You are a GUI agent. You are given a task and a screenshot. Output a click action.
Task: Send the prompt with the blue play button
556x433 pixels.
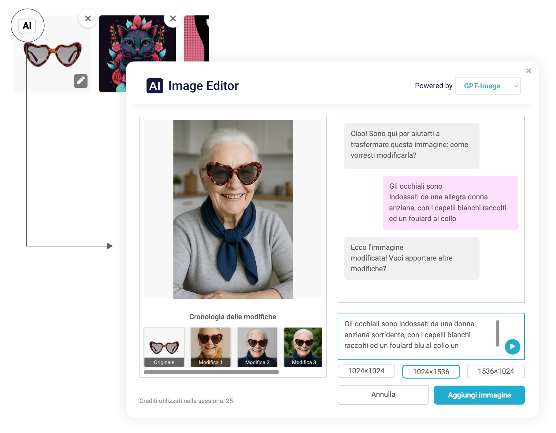pyautogui.click(x=513, y=347)
